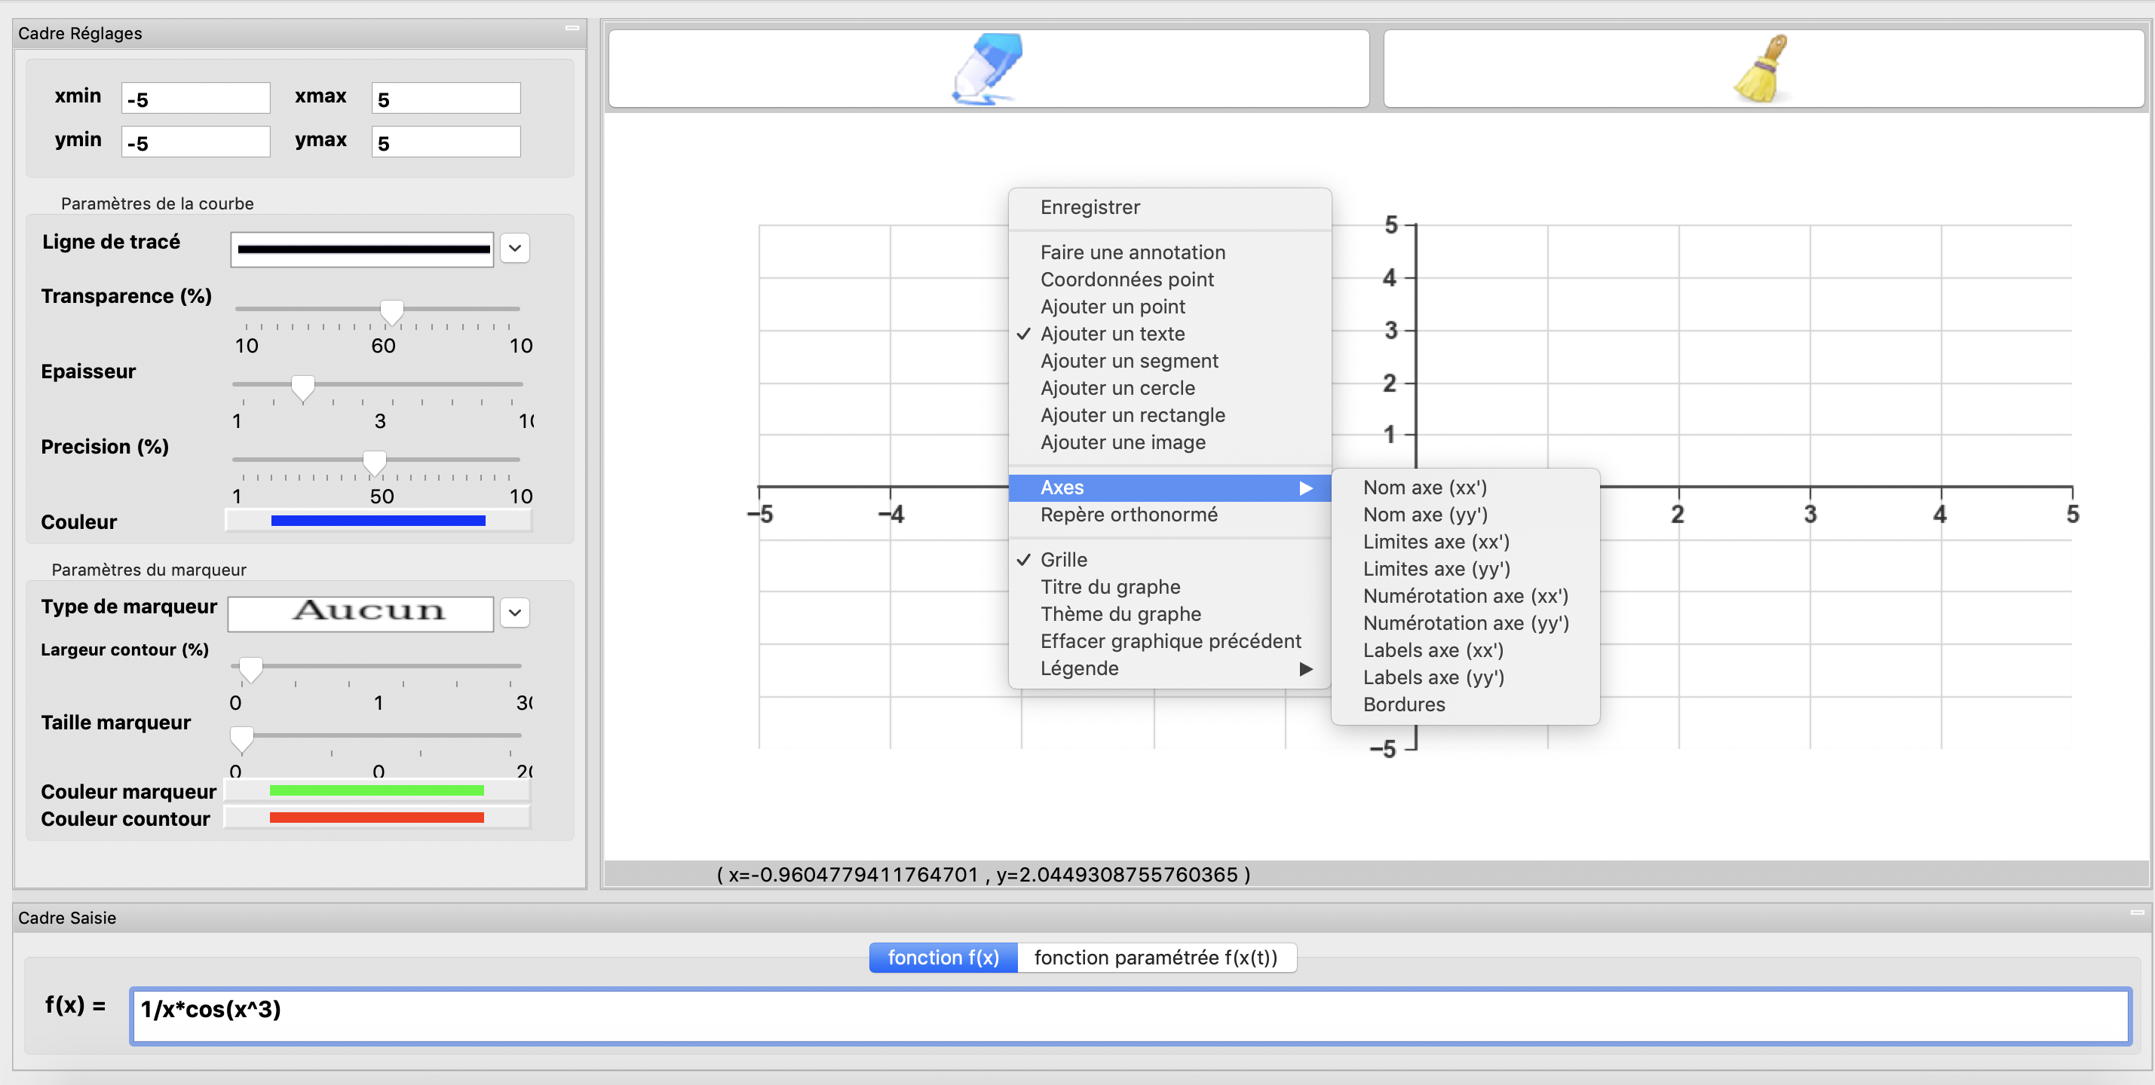The width and height of the screenshot is (2155, 1085).
Task: Select Effacer graphique précédent
Action: click(1169, 641)
